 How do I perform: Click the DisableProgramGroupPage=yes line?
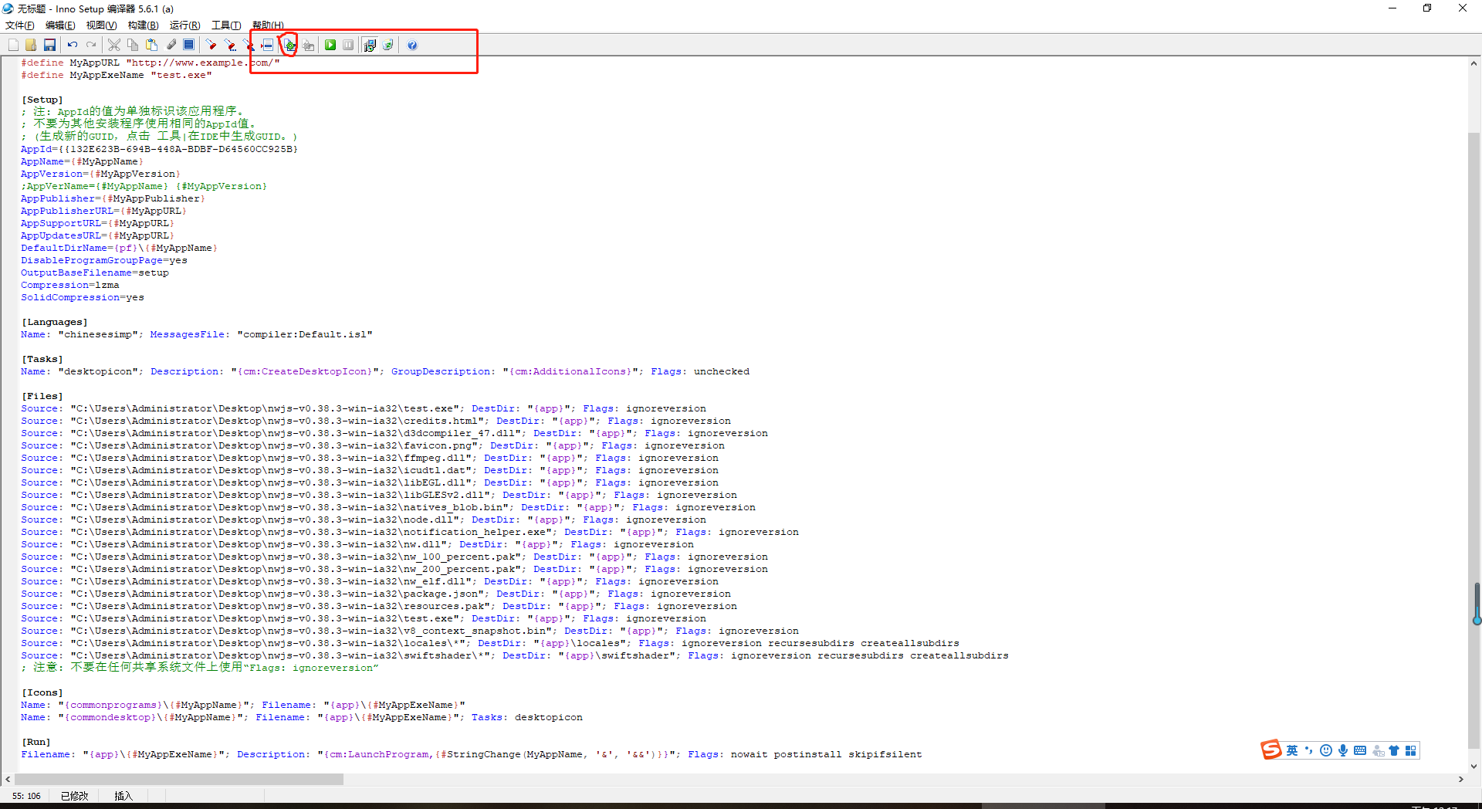coord(104,260)
